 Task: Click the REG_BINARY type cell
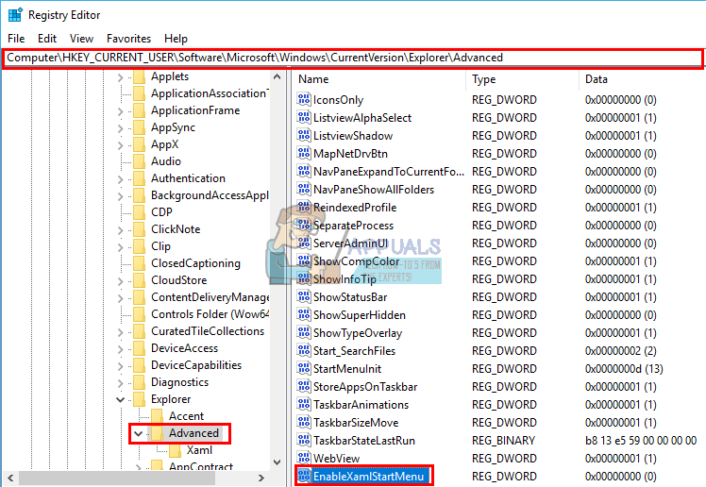tap(503, 440)
